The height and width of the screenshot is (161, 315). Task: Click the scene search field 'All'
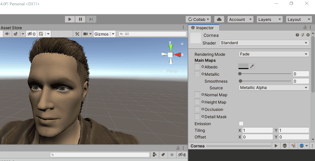click(152, 34)
